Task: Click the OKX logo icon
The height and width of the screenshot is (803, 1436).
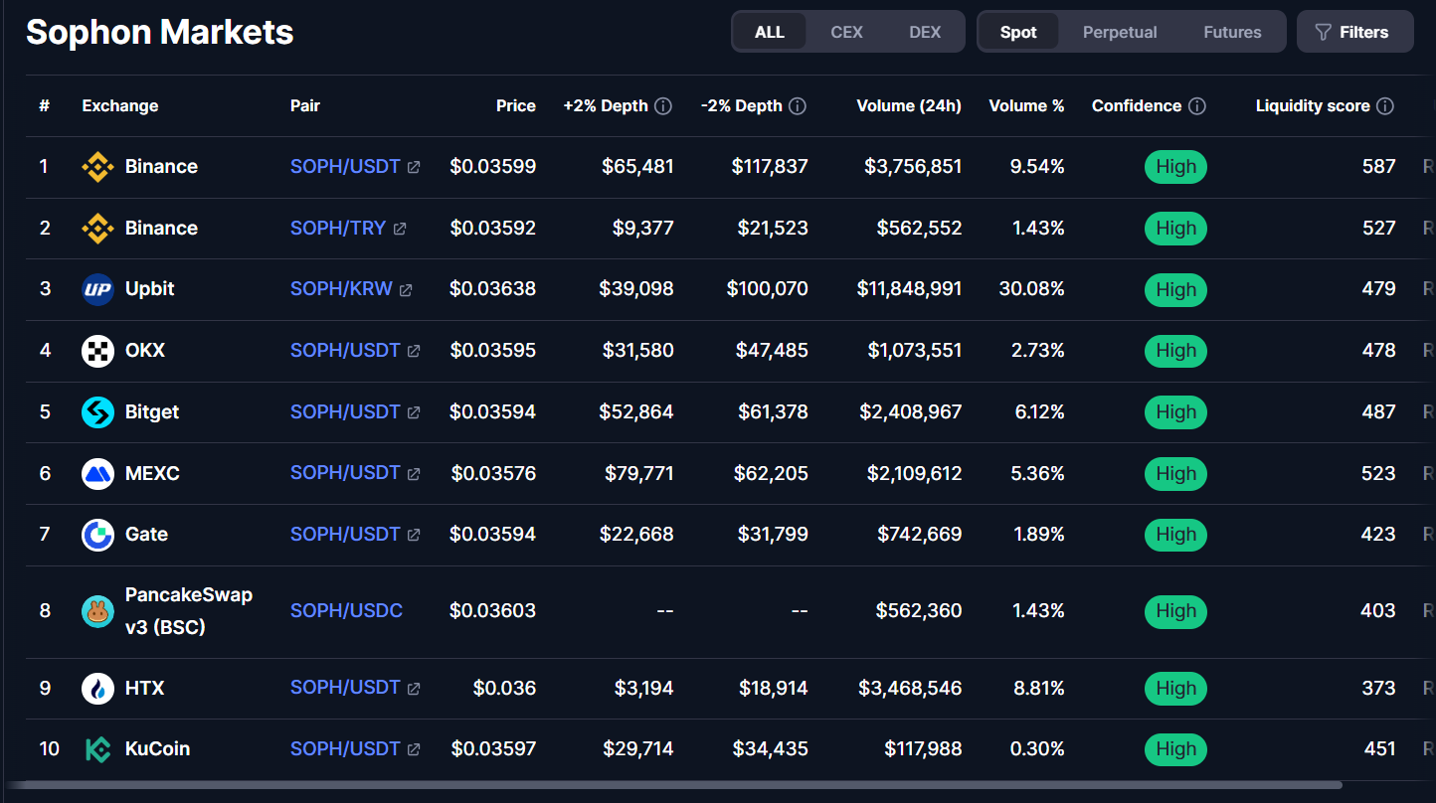Action: pyautogui.click(x=97, y=351)
